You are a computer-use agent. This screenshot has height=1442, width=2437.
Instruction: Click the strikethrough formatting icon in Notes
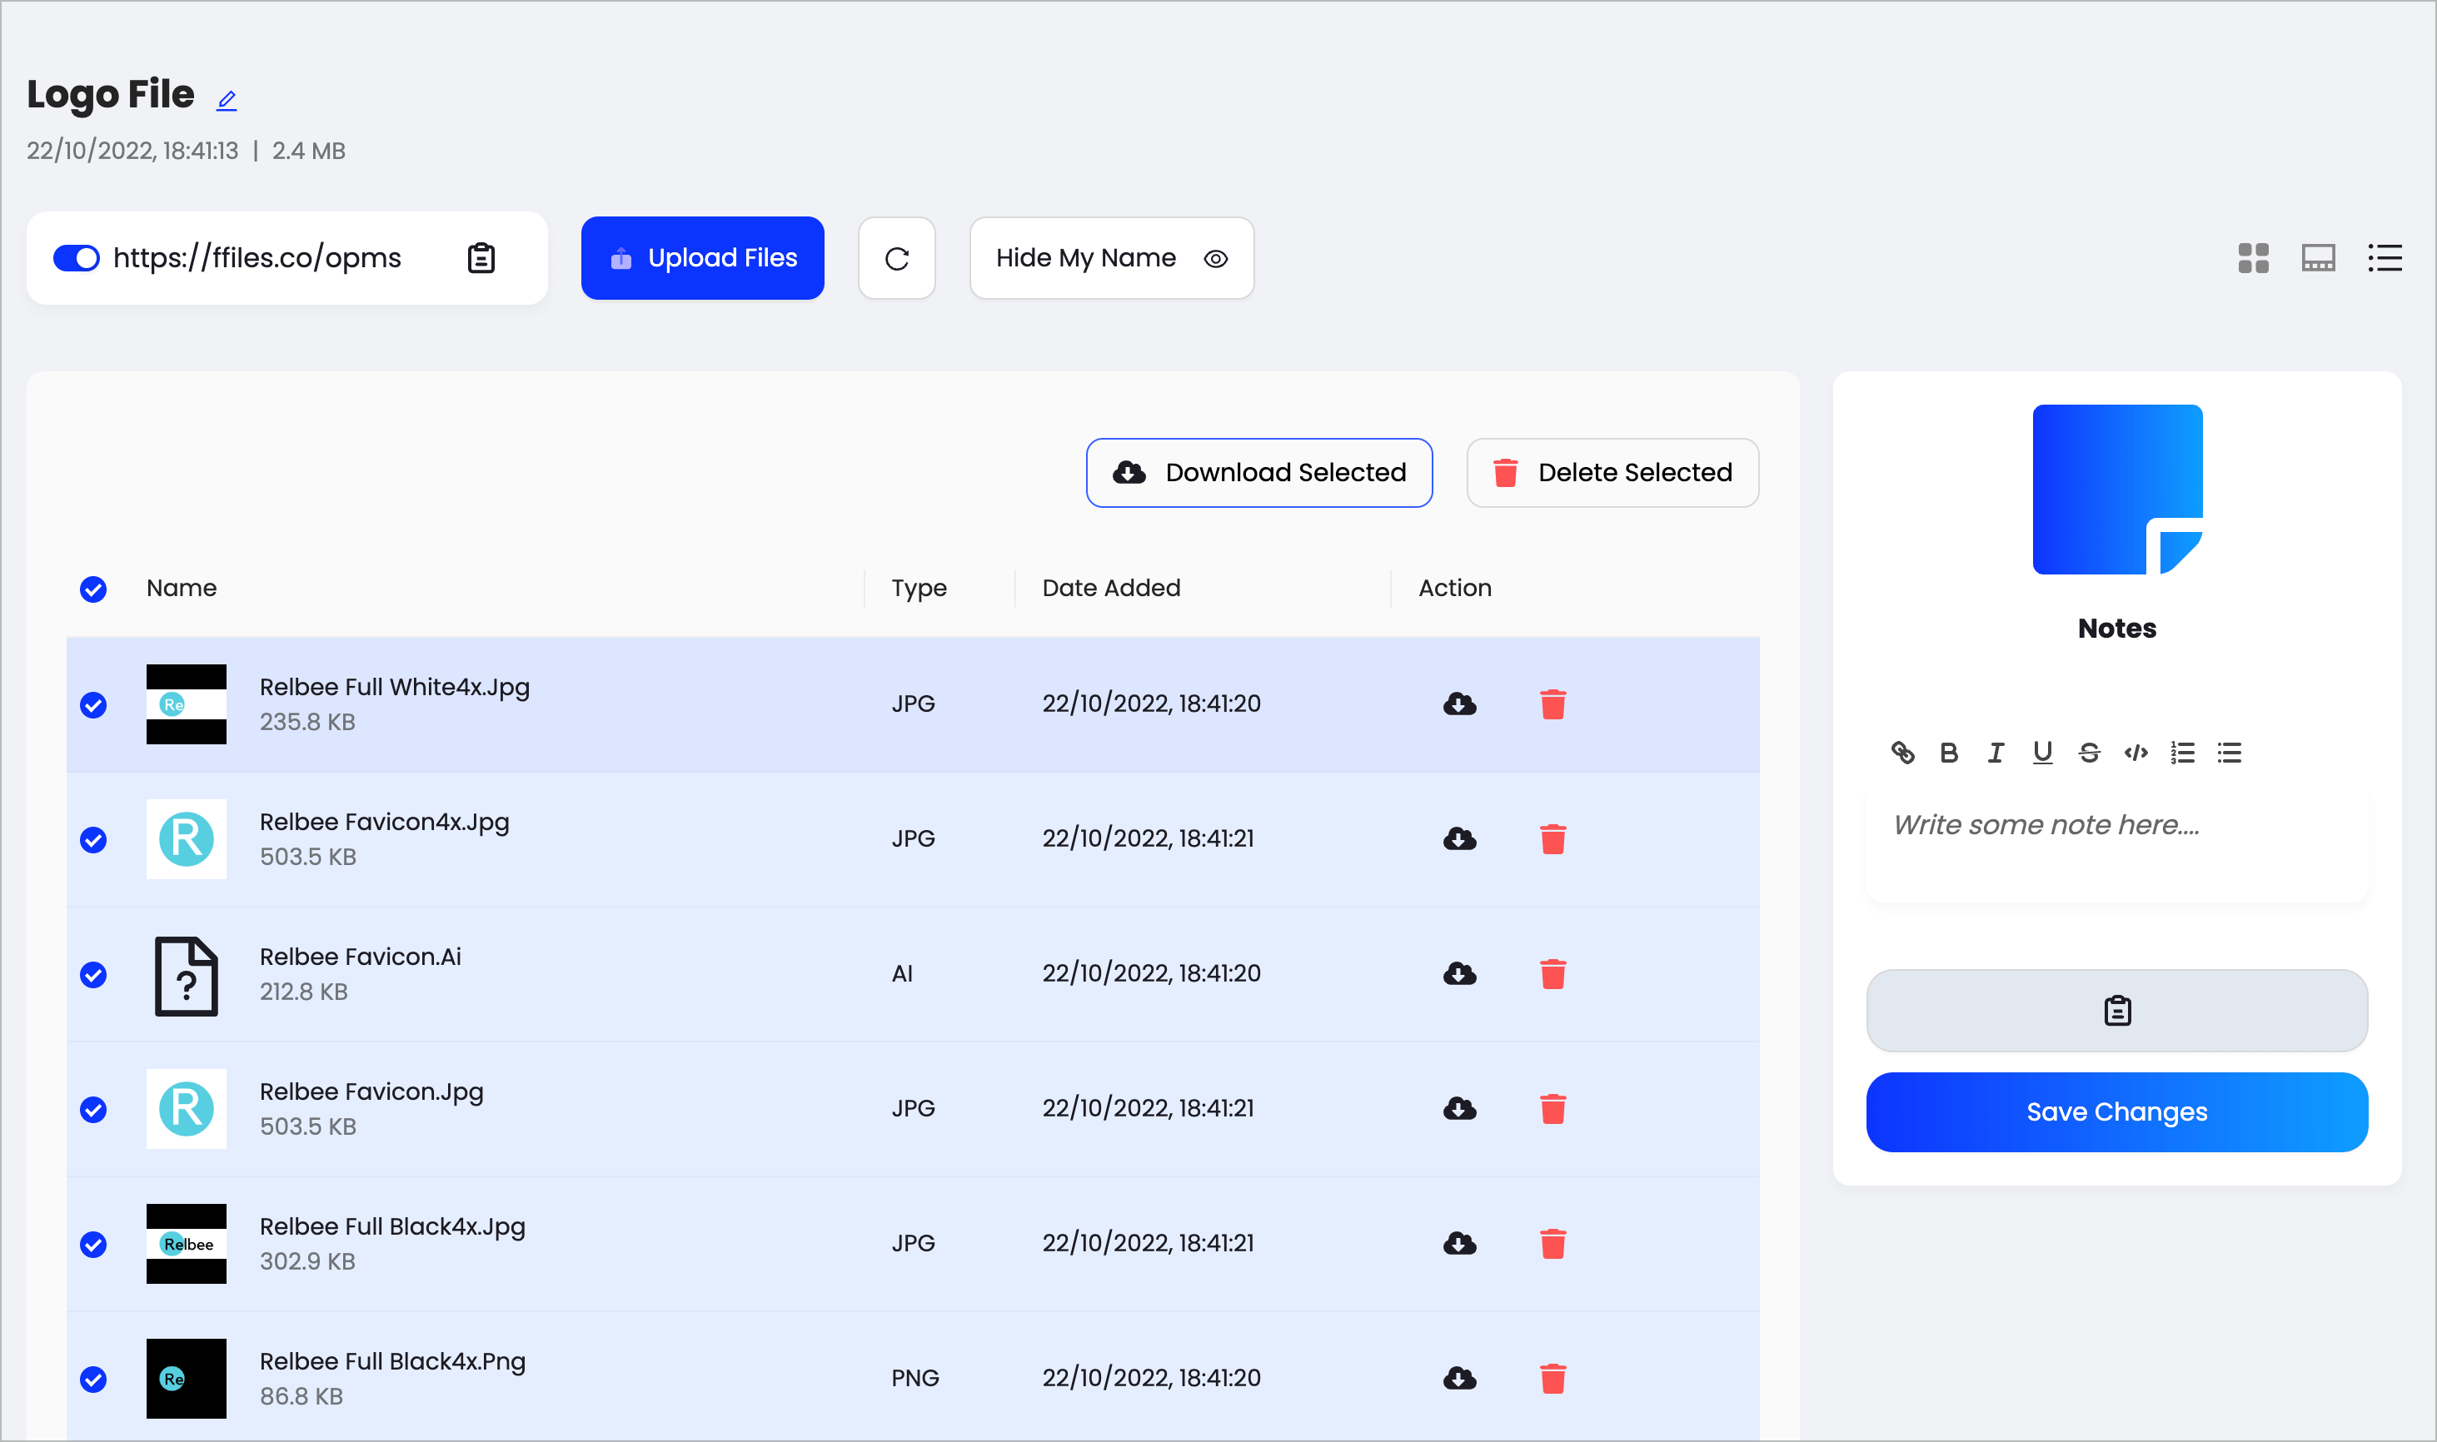2090,752
